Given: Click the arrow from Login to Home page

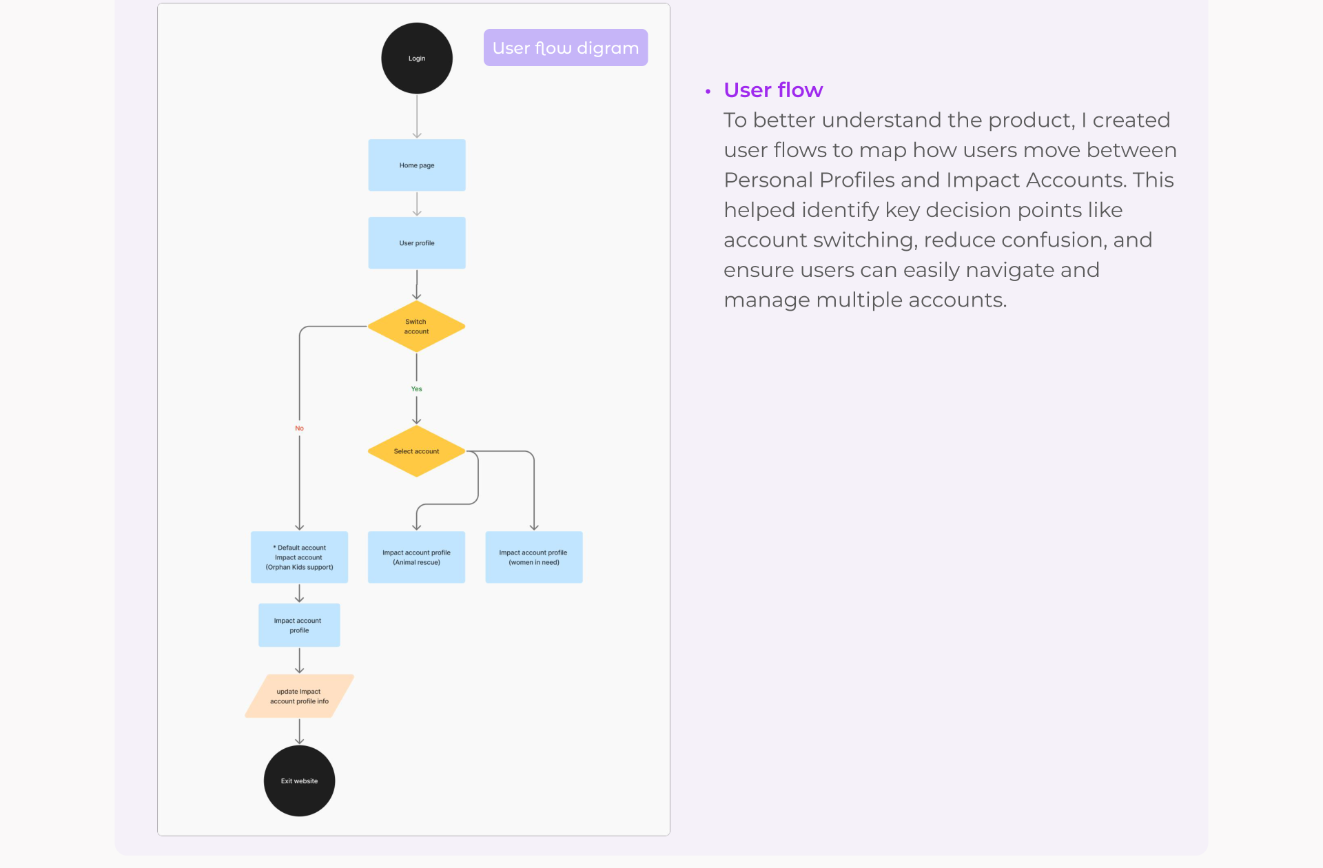Looking at the screenshot, I should click(x=417, y=116).
